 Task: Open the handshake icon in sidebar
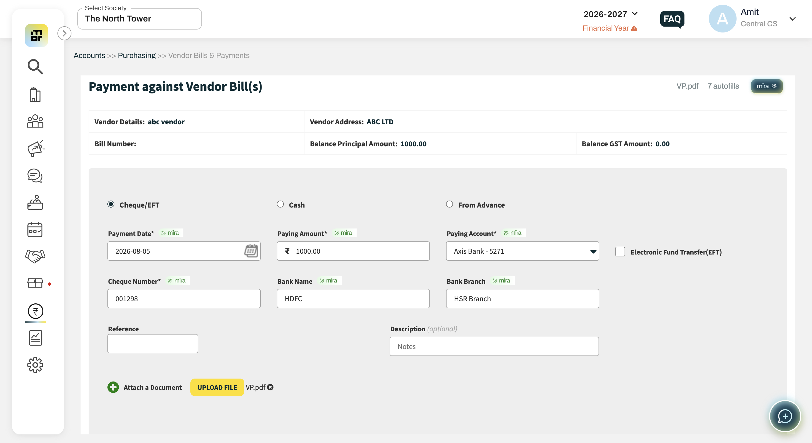coord(35,256)
